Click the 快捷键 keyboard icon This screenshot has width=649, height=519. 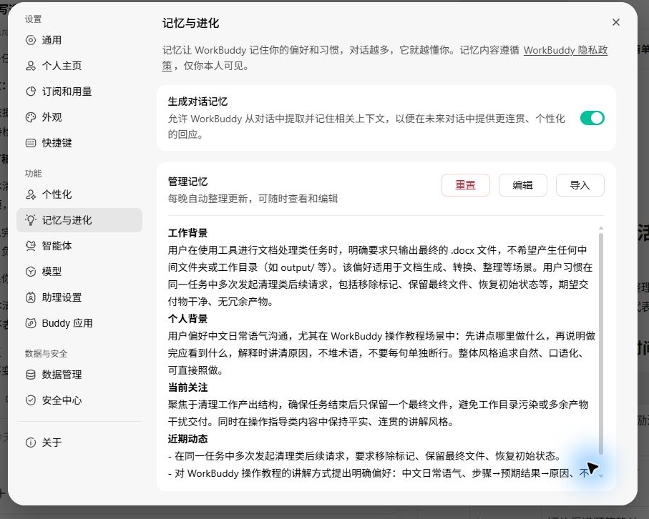coord(31,143)
